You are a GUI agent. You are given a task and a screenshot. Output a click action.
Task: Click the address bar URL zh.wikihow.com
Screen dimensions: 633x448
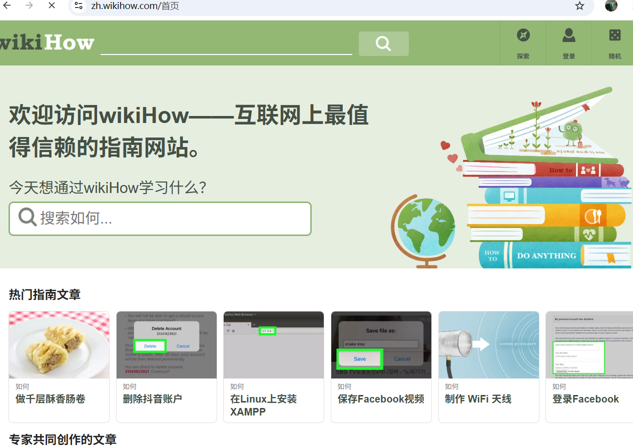point(135,6)
